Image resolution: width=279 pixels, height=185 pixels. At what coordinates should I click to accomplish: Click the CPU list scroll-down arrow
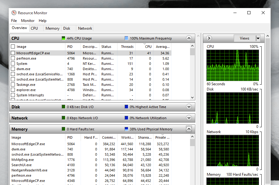[192, 98]
